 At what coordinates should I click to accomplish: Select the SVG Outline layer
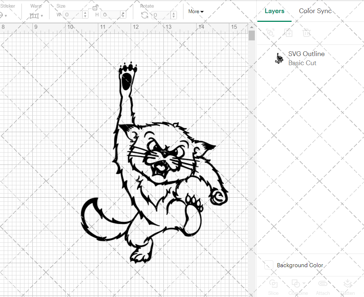tap(306, 54)
